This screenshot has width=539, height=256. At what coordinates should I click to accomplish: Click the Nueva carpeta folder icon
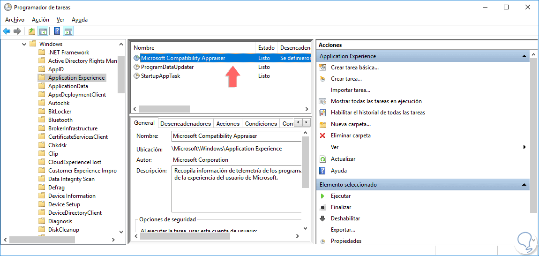322,124
